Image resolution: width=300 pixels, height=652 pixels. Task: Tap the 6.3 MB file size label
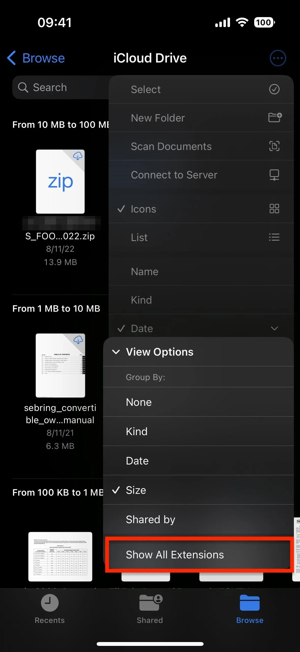(x=60, y=446)
